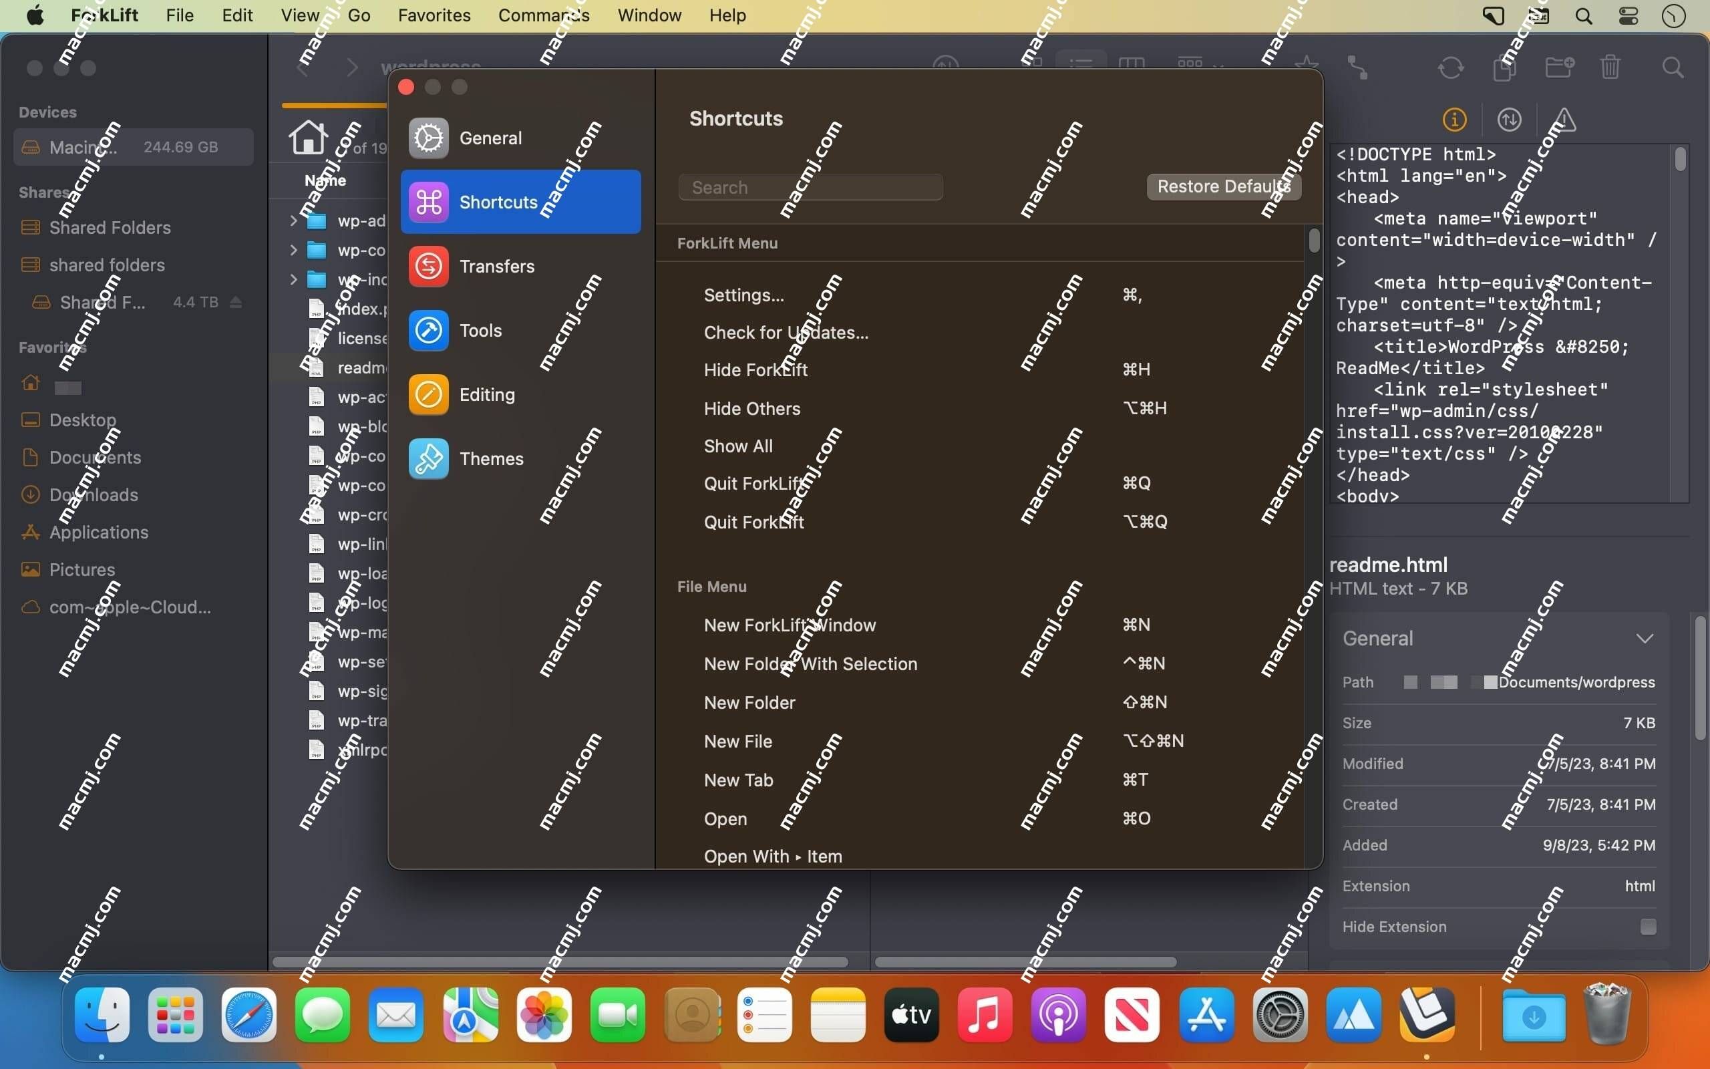This screenshot has height=1069, width=1710.
Task: Select the General settings icon
Action: (x=428, y=137)
